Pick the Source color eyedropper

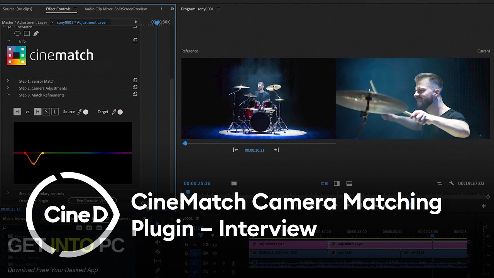(80, 112)
